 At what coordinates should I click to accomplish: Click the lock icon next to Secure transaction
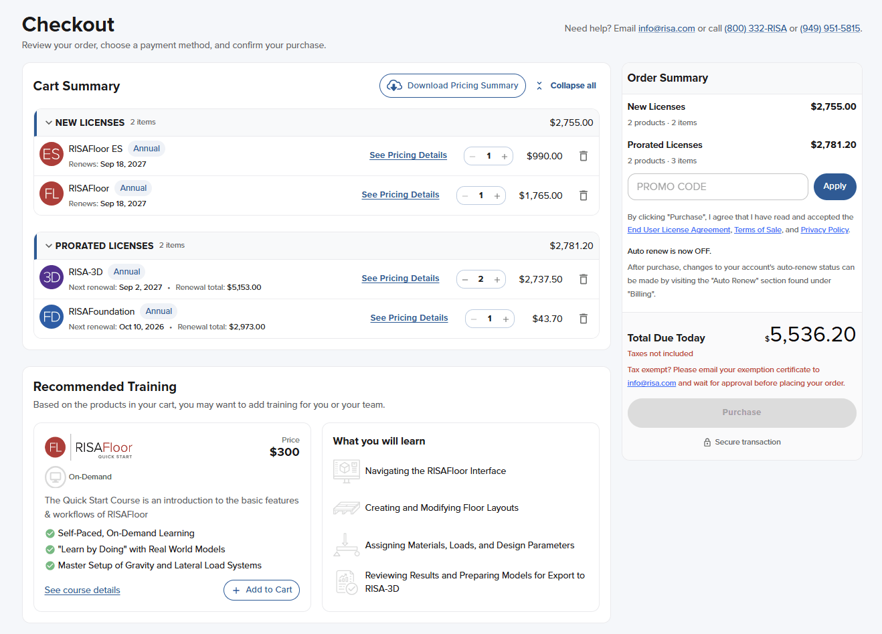[707, 443]
